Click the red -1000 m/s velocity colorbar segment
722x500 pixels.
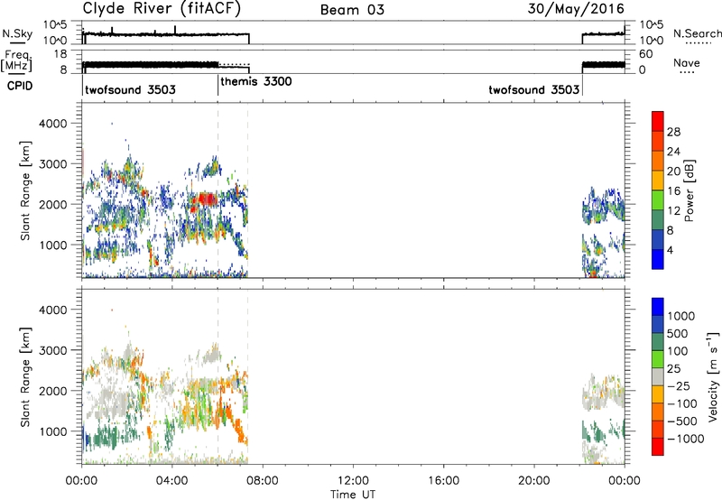tap(658, 447)
